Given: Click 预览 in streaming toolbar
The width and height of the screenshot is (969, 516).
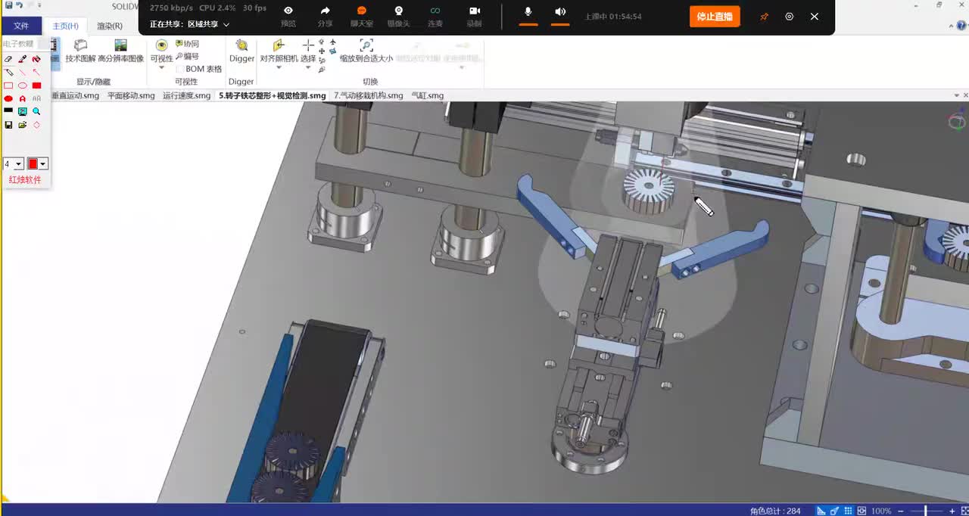Looking at the screenshot, I should pos(288,16).
